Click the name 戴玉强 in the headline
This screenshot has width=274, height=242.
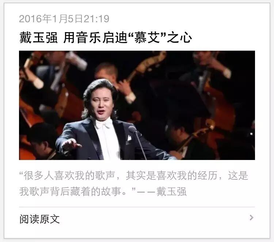click(x=38, y=38)
